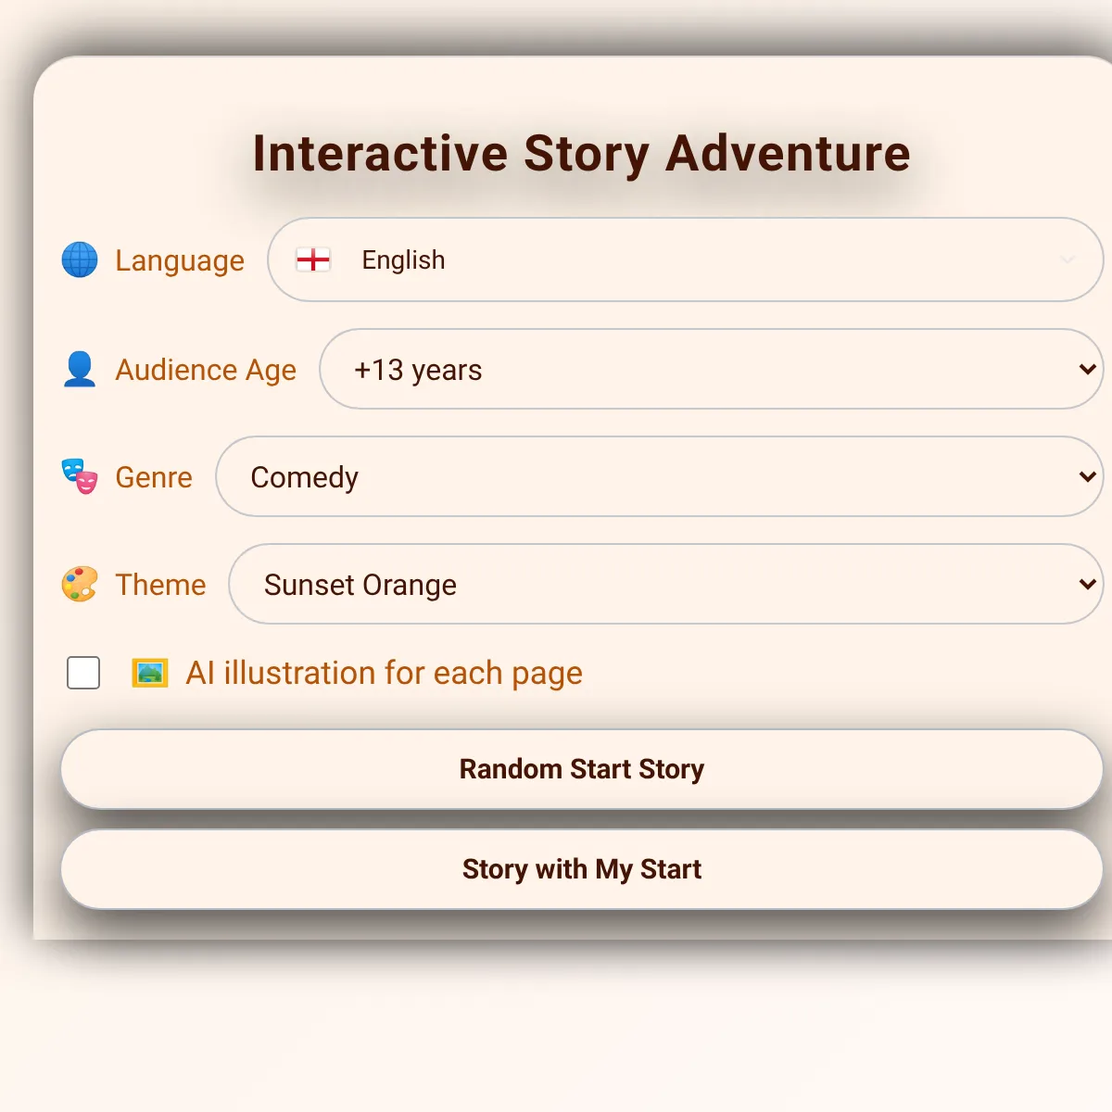Viewport: 1112px width, 1112px height.
Task: Click the Audience Age label text
Action: tap(206, 370)
